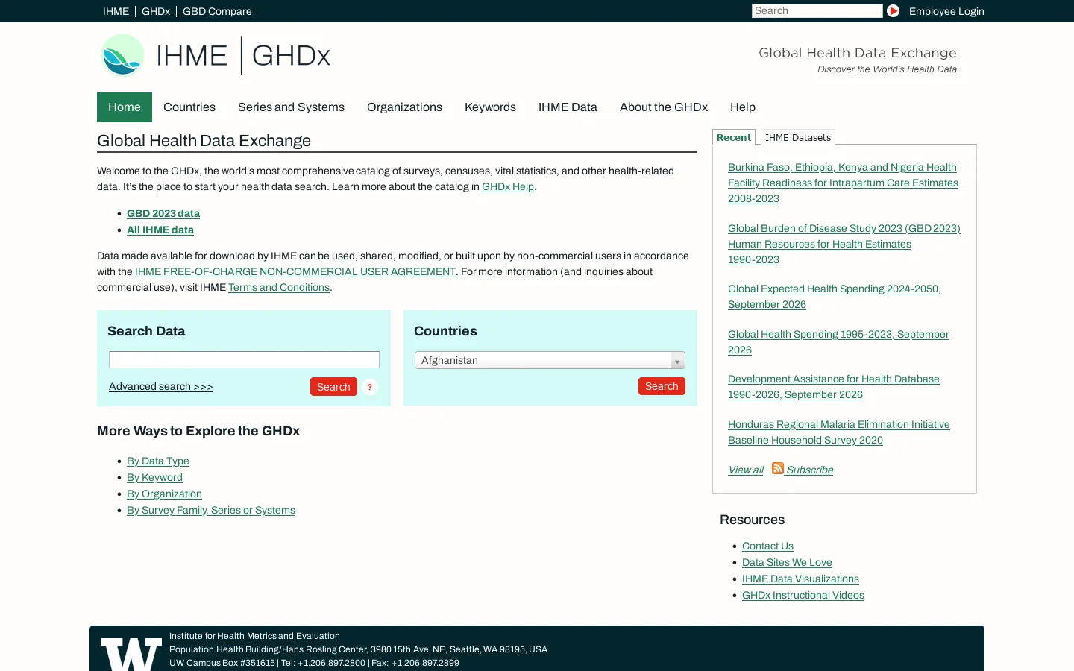The width and height of the screenshot is (1074, 671).
Task: Open the Help menu item
Action: pos(743,107)
